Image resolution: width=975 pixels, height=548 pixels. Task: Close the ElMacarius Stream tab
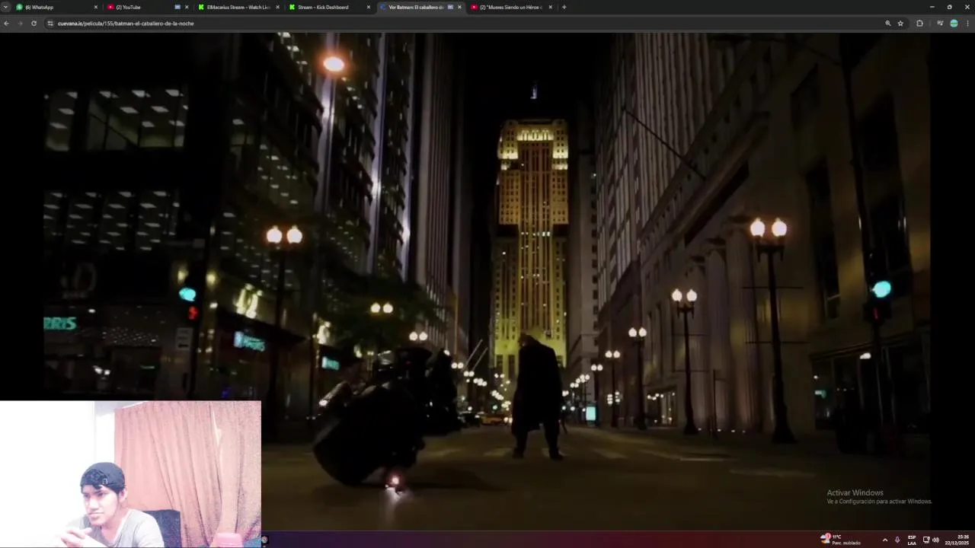click(277, 7)
